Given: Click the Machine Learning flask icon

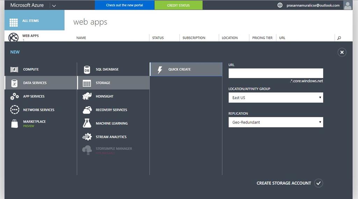Looking at the screenshot, I should (87, 123).
